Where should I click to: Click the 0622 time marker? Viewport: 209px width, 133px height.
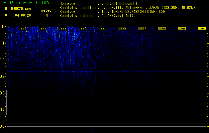click(43, 29)
